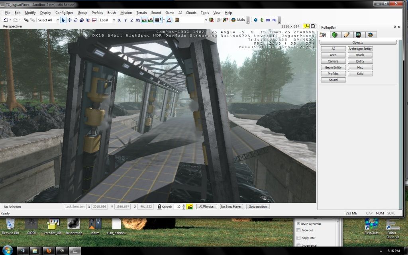Toggle Follow Terrain and Snap to Objects
The height and width of the screenshot is (255, 408).
click(150, 20)
